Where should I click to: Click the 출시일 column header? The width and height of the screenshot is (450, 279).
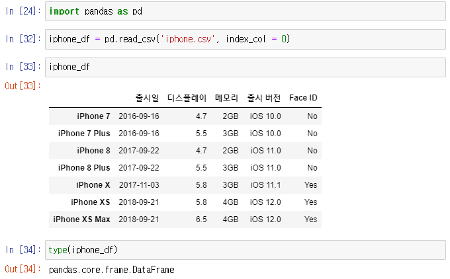point(147,98)
